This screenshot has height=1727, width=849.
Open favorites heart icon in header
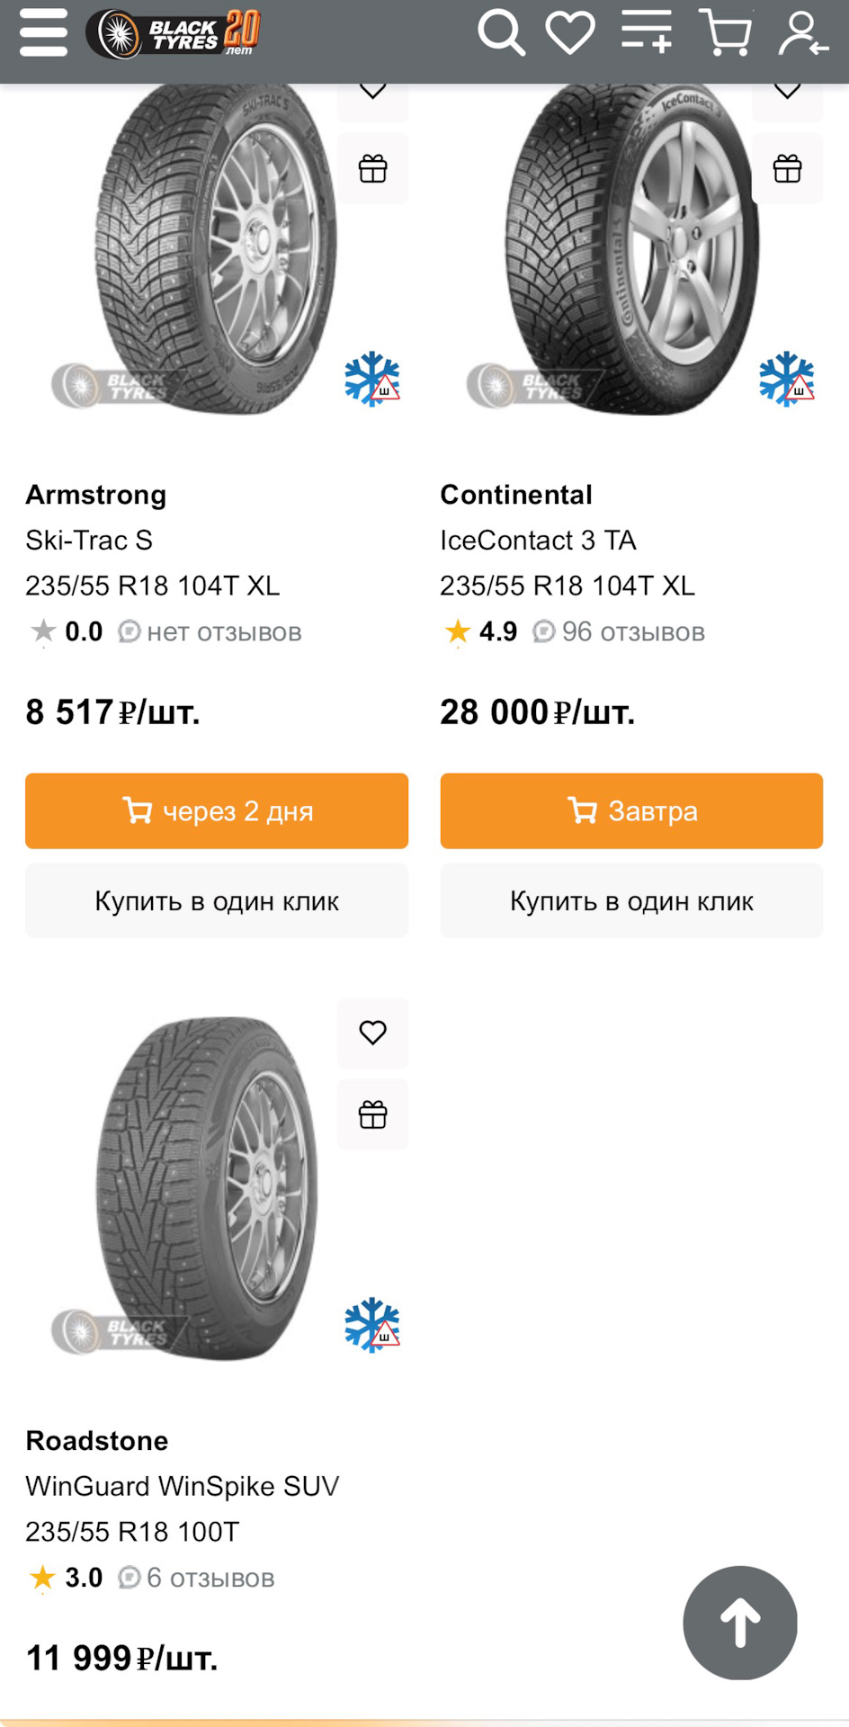(570, 33)
